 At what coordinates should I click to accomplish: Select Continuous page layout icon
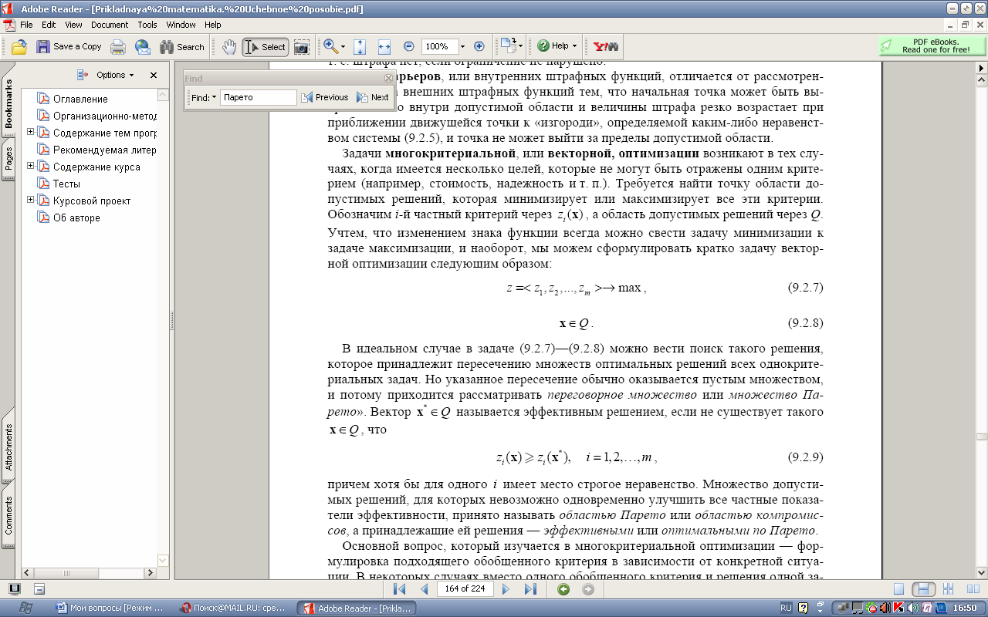tap(924, 589)
